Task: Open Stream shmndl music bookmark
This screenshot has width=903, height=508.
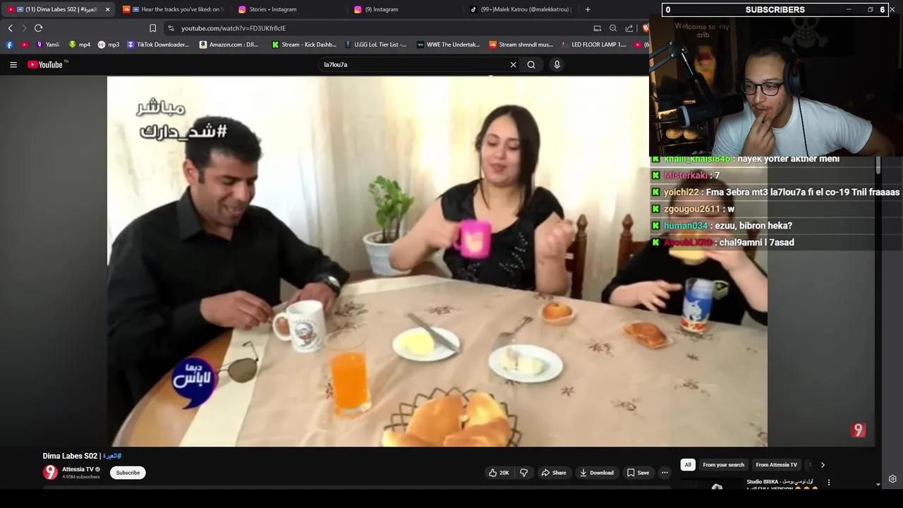Action: pyautogui.click(x=521, y=44)
